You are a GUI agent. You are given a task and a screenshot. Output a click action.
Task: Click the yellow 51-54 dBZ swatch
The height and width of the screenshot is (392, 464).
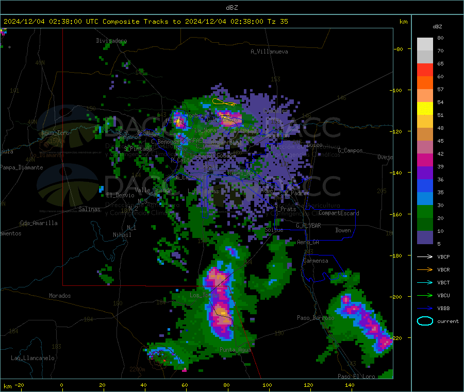425,109
